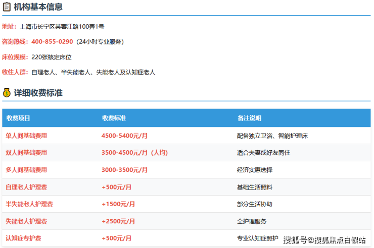Screen dimensions: 374x248
Task: Click the 多人间基础费用 row label
Action: (x=26, y=170)
